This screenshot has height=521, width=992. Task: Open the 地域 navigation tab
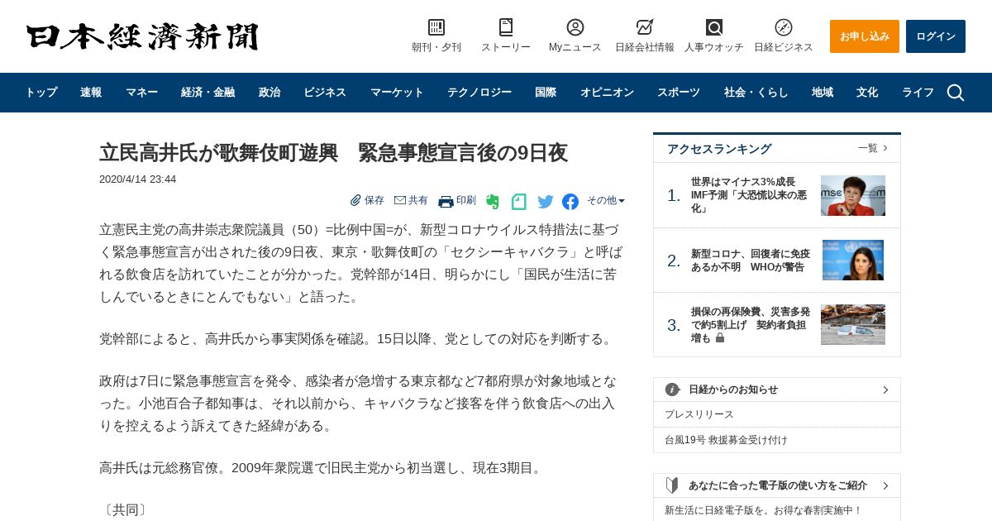pos(823,93)
